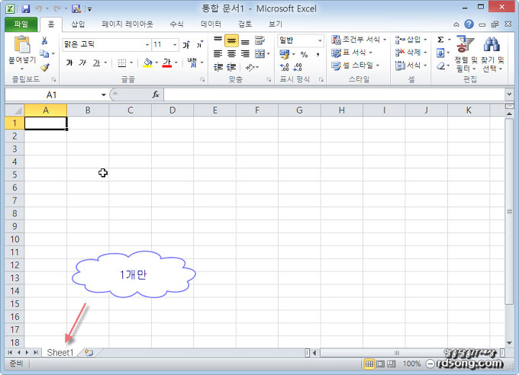The height and width of the screenshot is (375, 519).
Task: Switch to the 수식 (Formulas) tab
Action: tap(176, 24)
